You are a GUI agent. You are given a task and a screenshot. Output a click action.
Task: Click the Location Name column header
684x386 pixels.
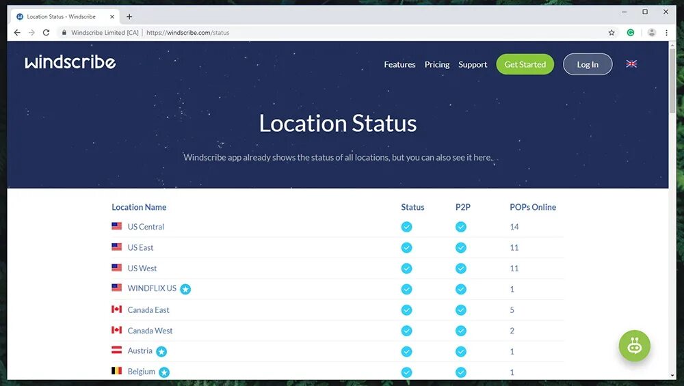pos(139,208)
